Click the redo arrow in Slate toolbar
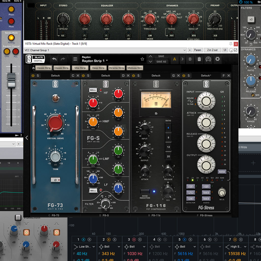The height and width of the screenshot is (261, 261). (63, 59)
